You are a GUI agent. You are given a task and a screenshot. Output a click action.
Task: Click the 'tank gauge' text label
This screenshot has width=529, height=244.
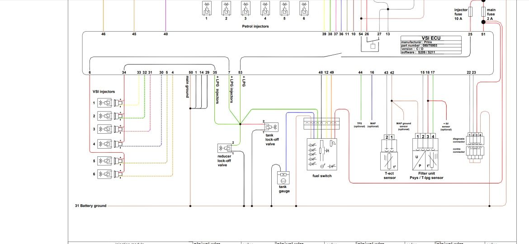pyautogui.click(x=284, y=189)
